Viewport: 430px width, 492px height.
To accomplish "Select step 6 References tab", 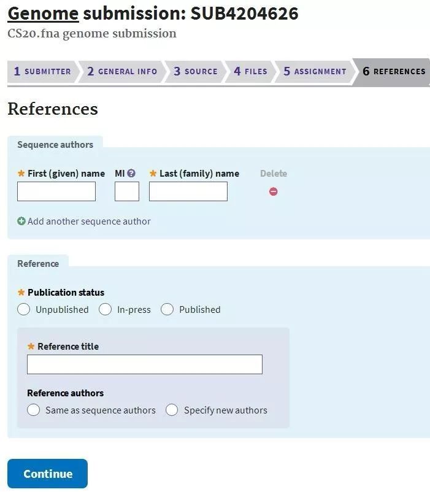I will point(394,72).
